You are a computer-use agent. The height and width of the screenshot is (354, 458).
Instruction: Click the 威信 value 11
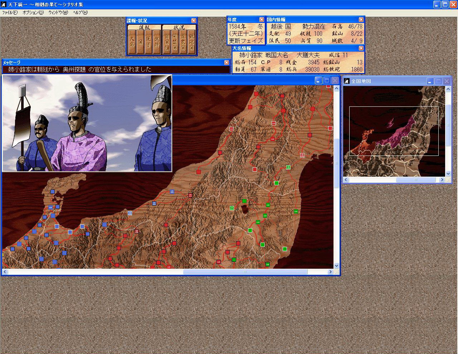[x=345, y=55]
